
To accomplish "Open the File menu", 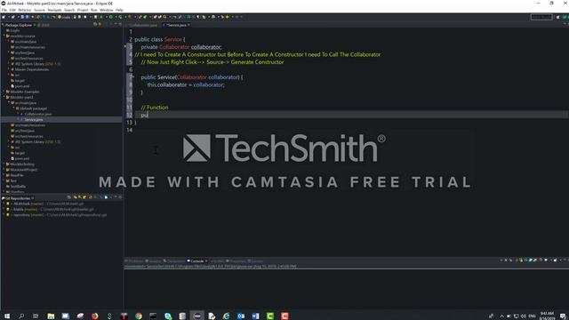I will tap(4, 10).
